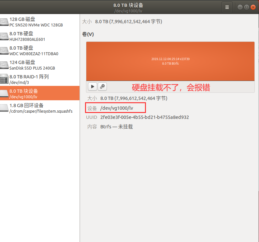Select the 128 GB NVMe disk icon
Viewport: 259px width, 242px height.
[x=4, y=22]
